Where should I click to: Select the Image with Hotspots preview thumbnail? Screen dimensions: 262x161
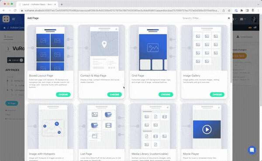click(x=50, y=126)
